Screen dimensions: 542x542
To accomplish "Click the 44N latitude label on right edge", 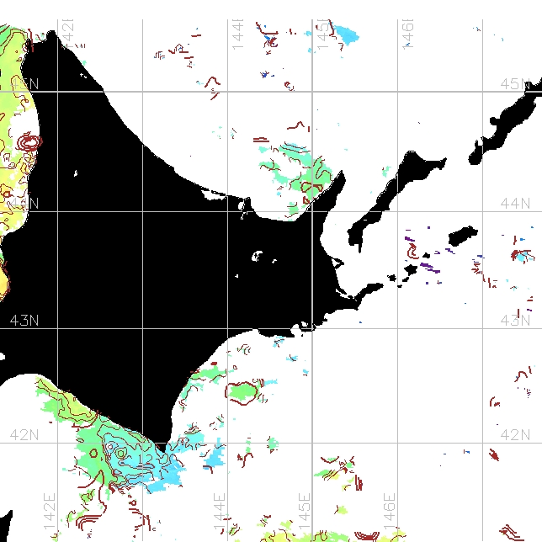I will (515, 204).
